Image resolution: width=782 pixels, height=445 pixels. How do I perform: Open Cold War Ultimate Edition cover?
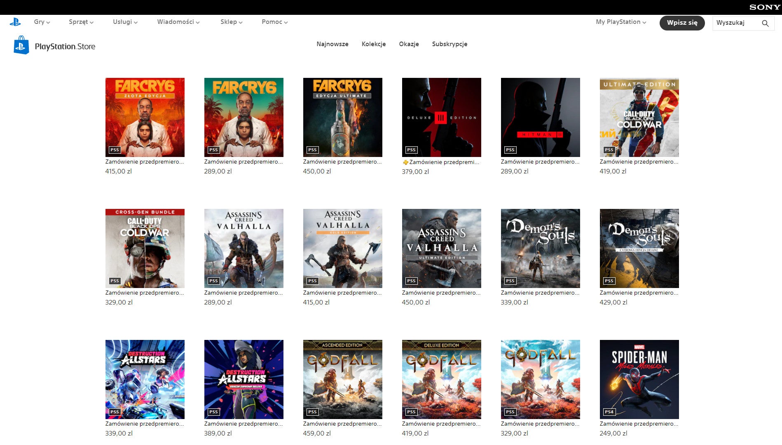click(x=639, y=117)
